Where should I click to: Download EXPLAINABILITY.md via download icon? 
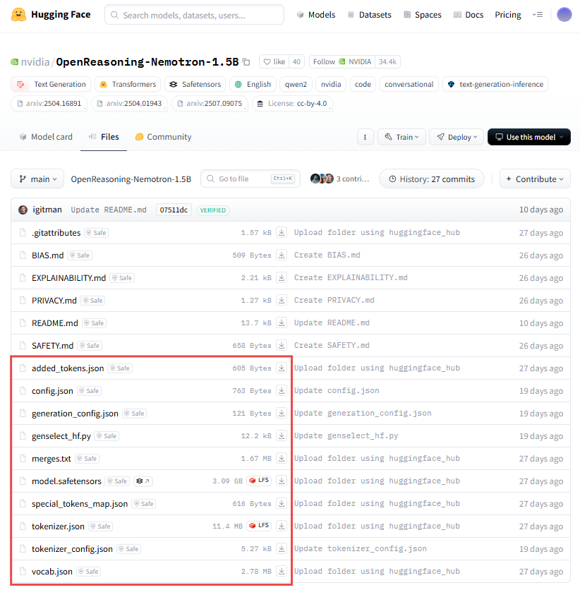[282, 277]
